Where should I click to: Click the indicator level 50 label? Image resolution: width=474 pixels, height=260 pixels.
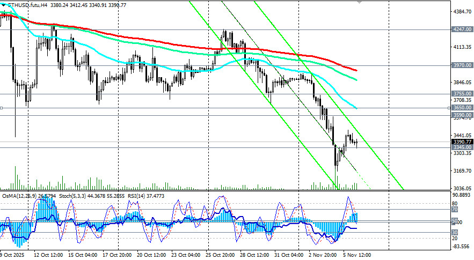pos(455,221)
